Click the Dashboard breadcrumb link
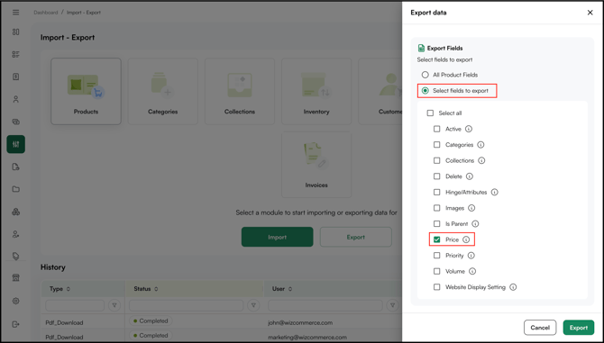Image resolution: width=604 pixels, height=343 pixels. pos(45,13)
